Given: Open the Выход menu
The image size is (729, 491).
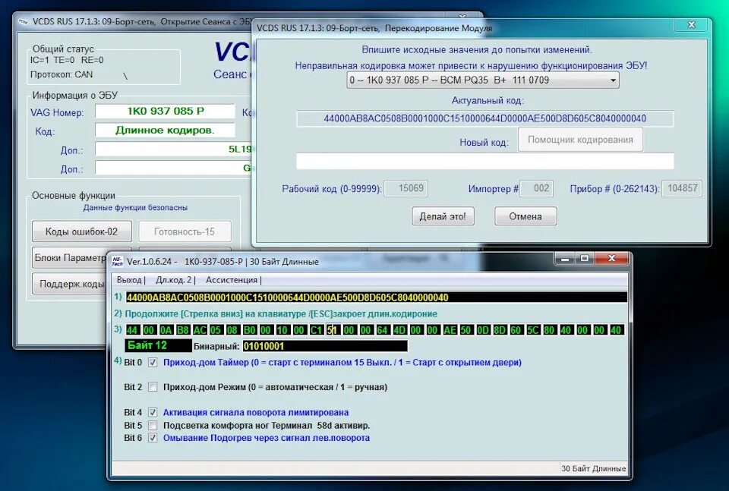Looking at the screenshot, I should click(x=129, y=280).
